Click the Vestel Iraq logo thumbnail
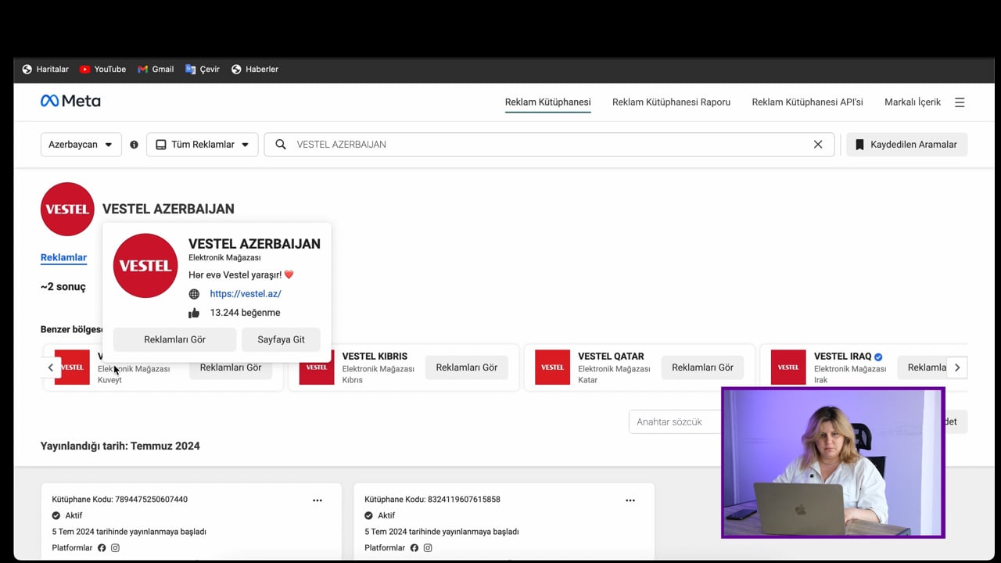The width and height of the screenshot is (1001, 563). [x=788, y=367]
